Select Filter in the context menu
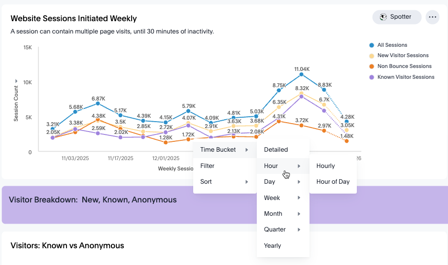The width and height of the screenshot is (448, 265). [x=225, y=166]
